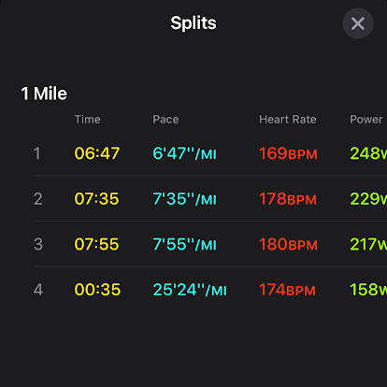Click the Splits title

[x=193, y=23]
